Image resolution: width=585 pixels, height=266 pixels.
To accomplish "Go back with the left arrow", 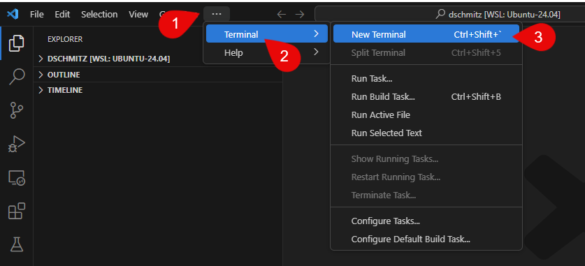I will [281, 15].
